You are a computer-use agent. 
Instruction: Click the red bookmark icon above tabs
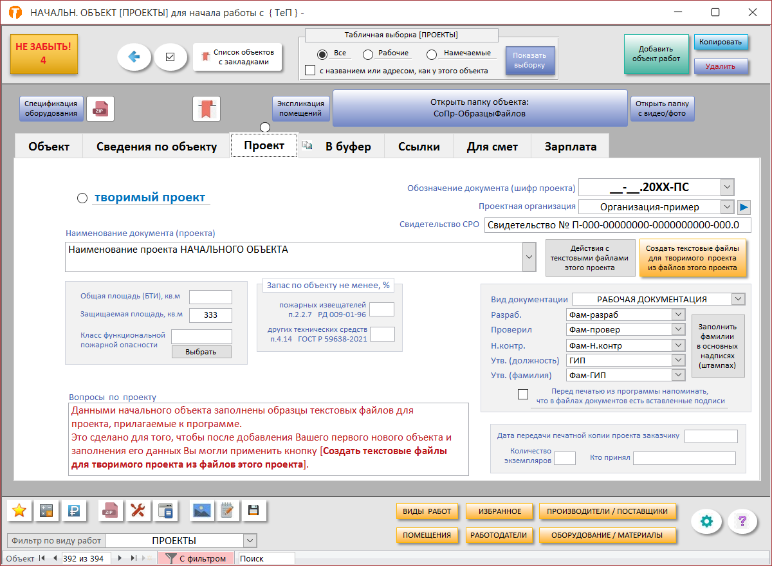pos(207,108)
